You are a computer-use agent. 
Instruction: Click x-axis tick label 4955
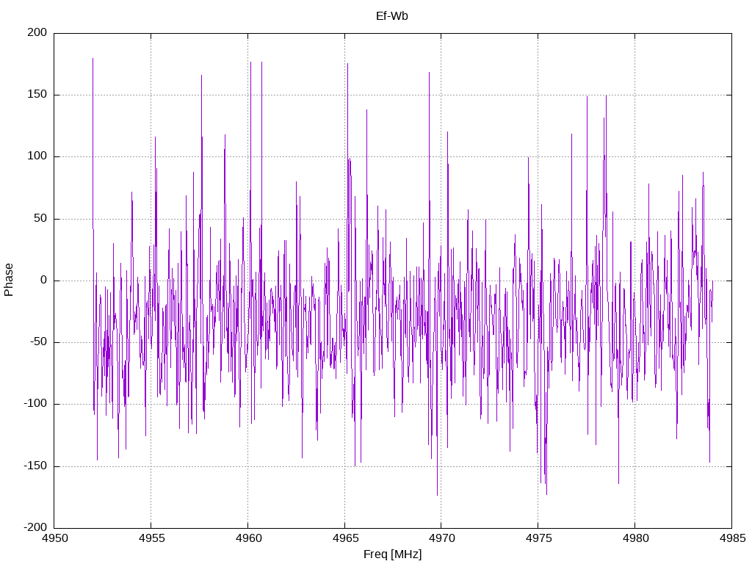click(151, 538)
